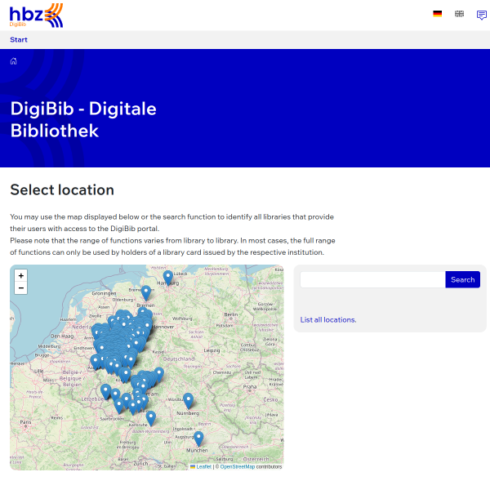Click the hbz DigiBib logo
The width and height of the screenshot is (490, 490).
pos(36,16)
